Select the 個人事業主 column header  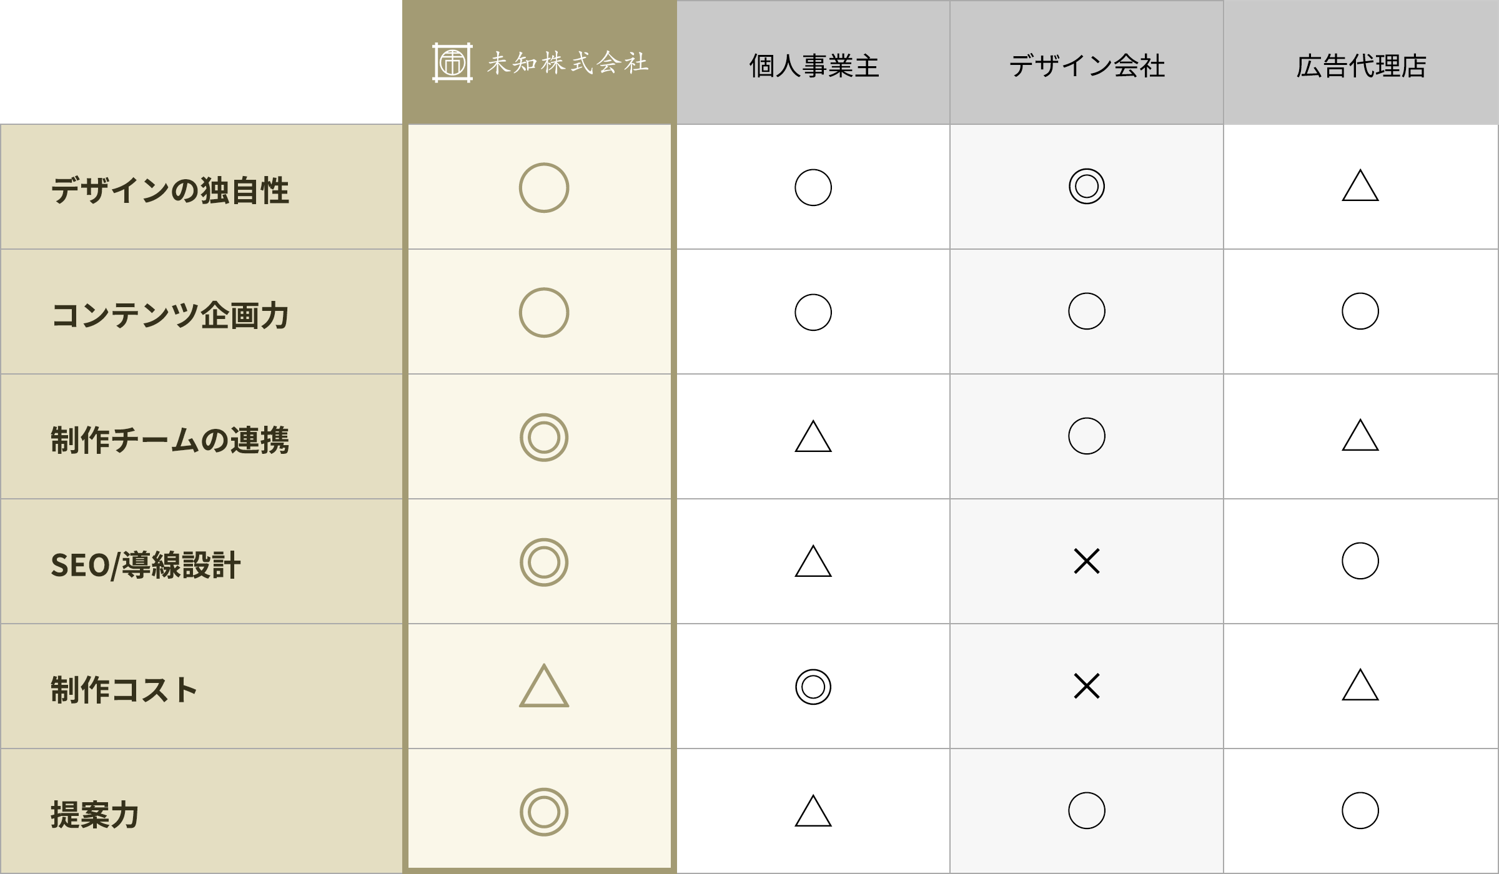point(814,66)
